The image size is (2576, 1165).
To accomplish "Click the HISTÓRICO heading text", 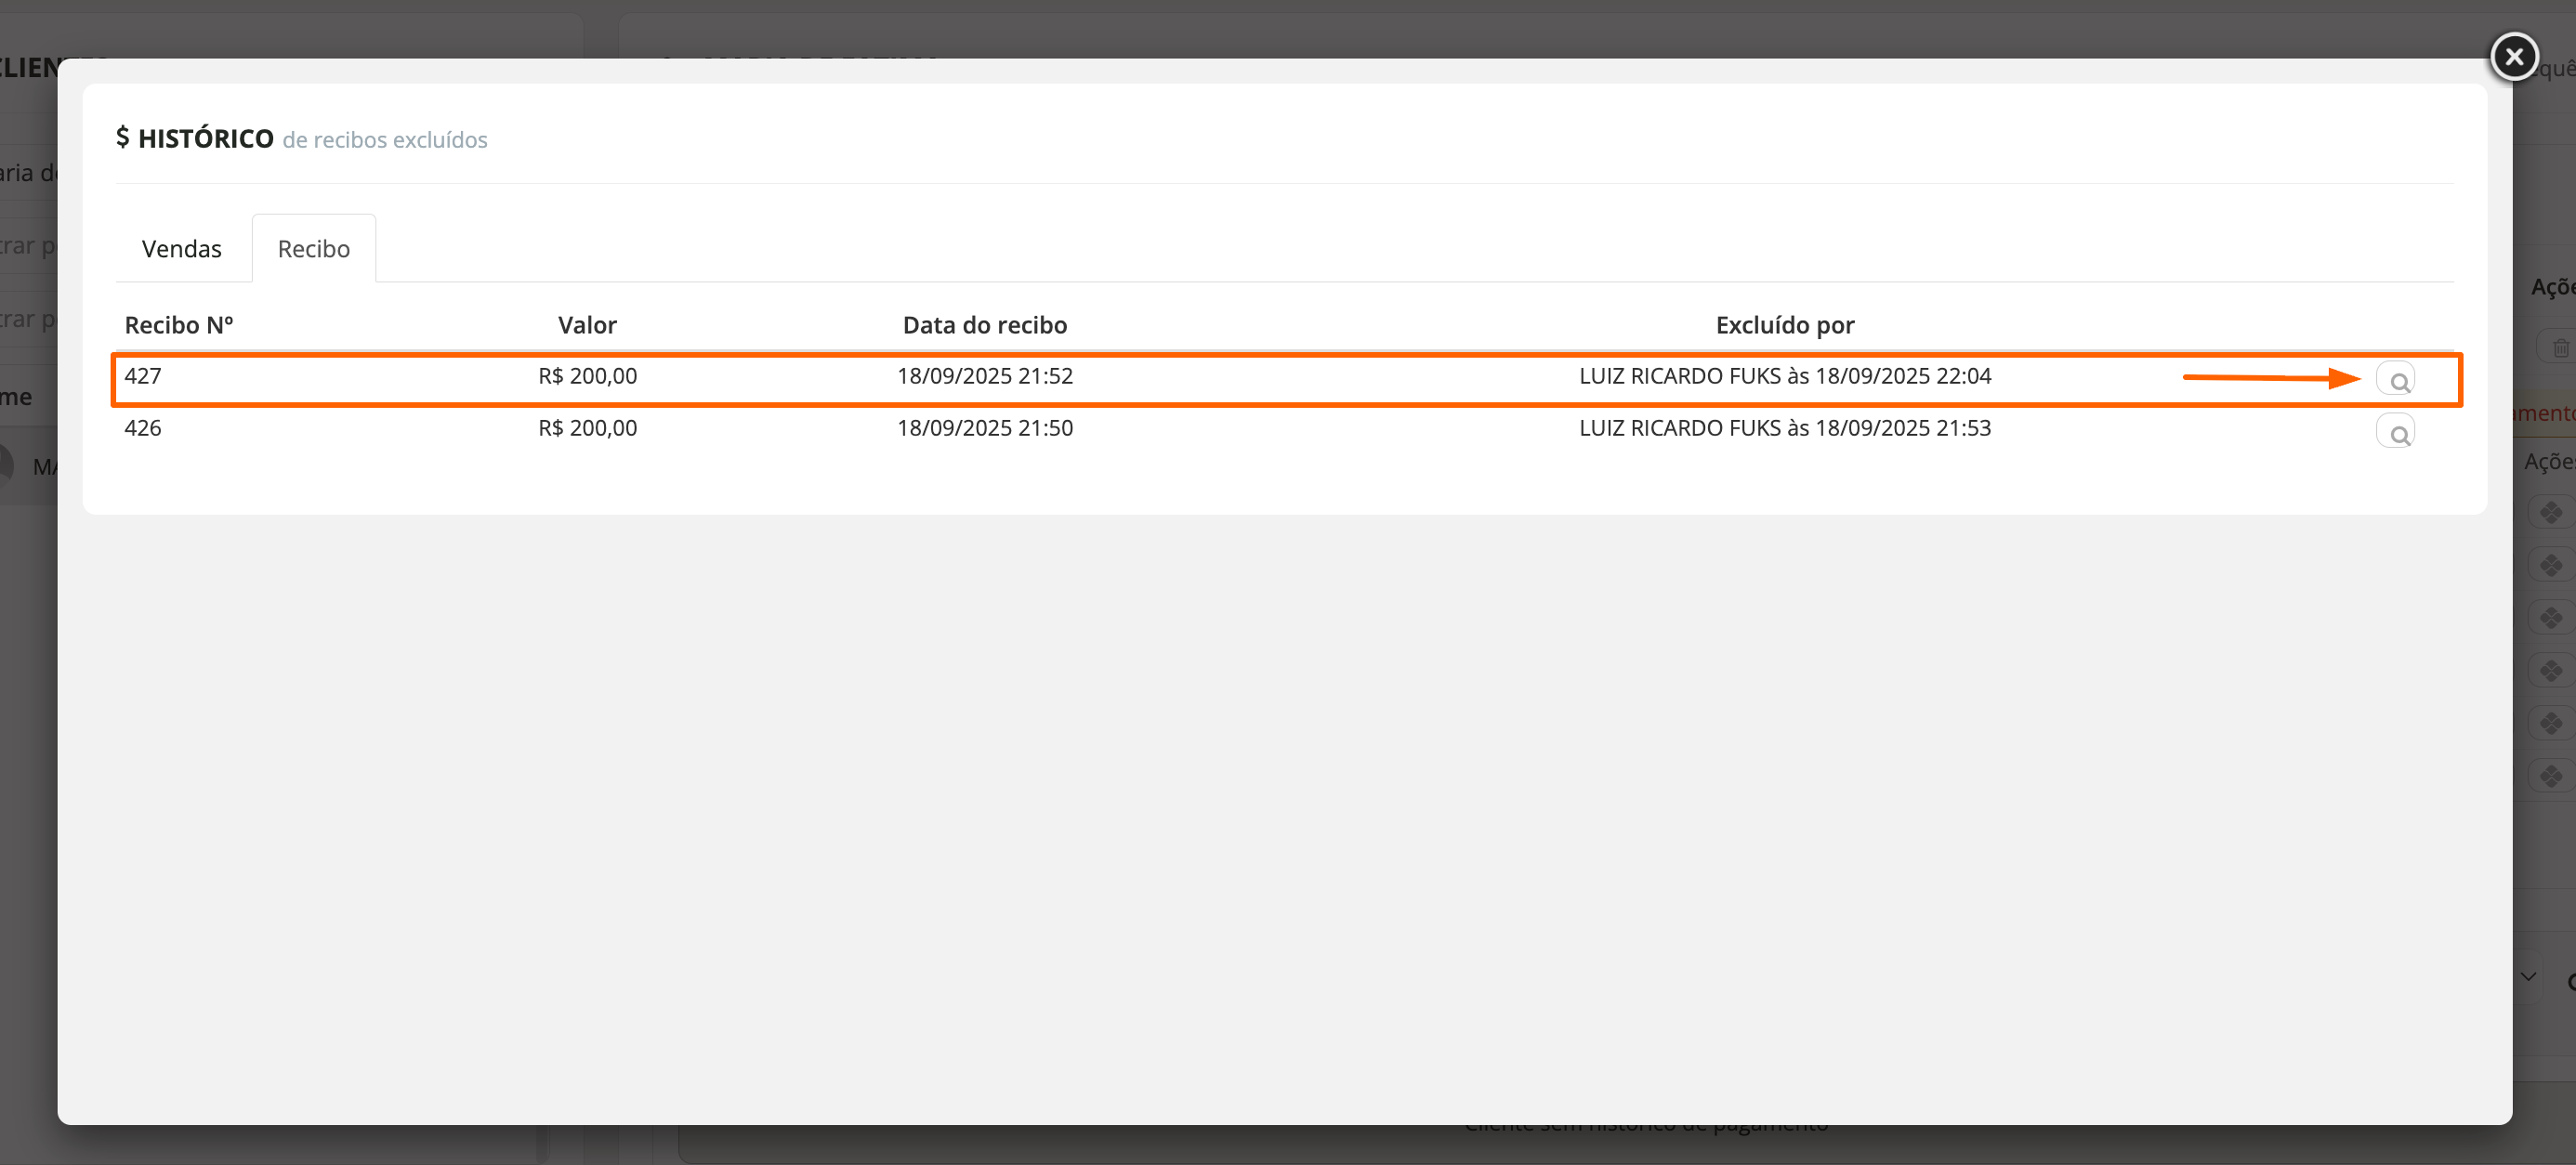I will click(x=205, y=138).
